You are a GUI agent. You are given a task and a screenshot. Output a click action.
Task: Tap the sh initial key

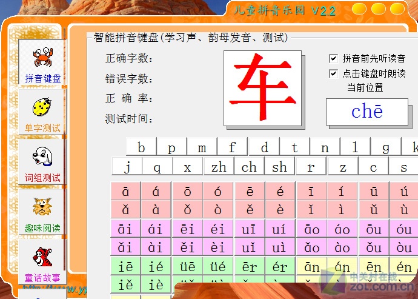coord(280,166)
